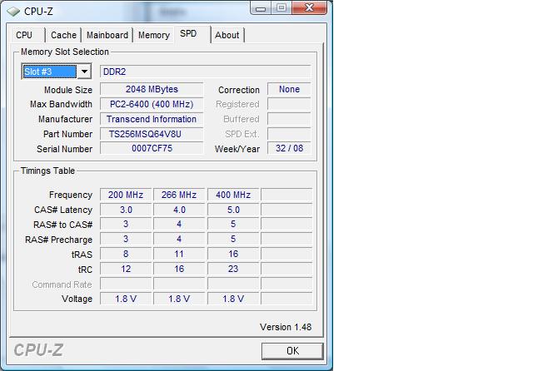Select the Mainboard tab
The image size is (533, 371).
coord(107,35)
